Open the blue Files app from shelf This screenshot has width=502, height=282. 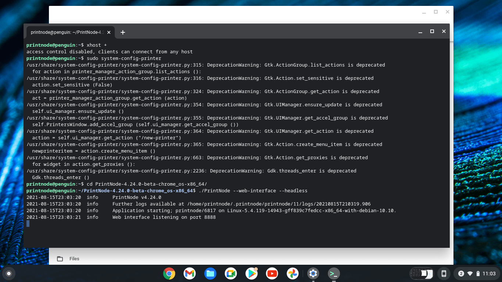point(210,274)
